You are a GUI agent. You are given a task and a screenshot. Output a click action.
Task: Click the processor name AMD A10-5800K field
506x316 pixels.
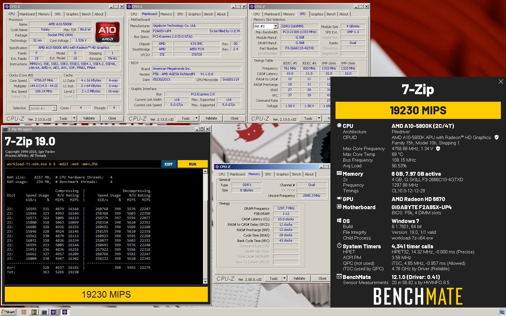point(60,24)
